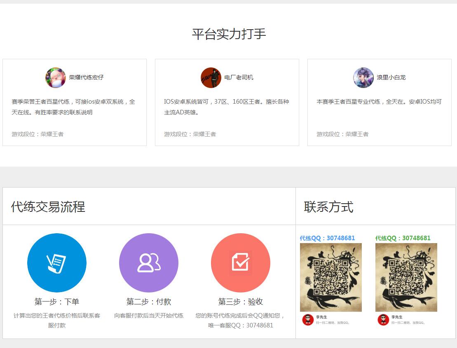Click the red avatar under left QR code
This screenshot has width=457, height=348.
(x=308, y=320)
